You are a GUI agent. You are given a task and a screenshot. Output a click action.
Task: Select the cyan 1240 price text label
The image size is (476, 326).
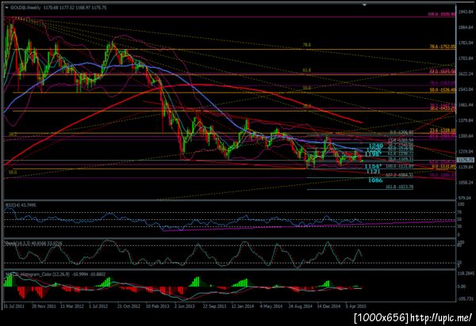(375, 146)
